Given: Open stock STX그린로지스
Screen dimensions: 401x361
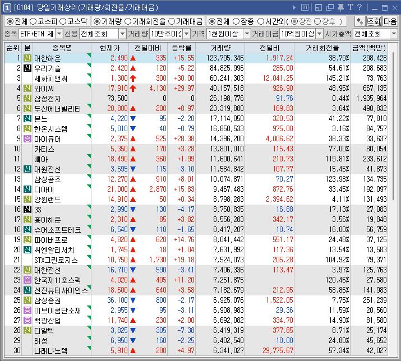Looking at the screenshot, I should [56, 260].
